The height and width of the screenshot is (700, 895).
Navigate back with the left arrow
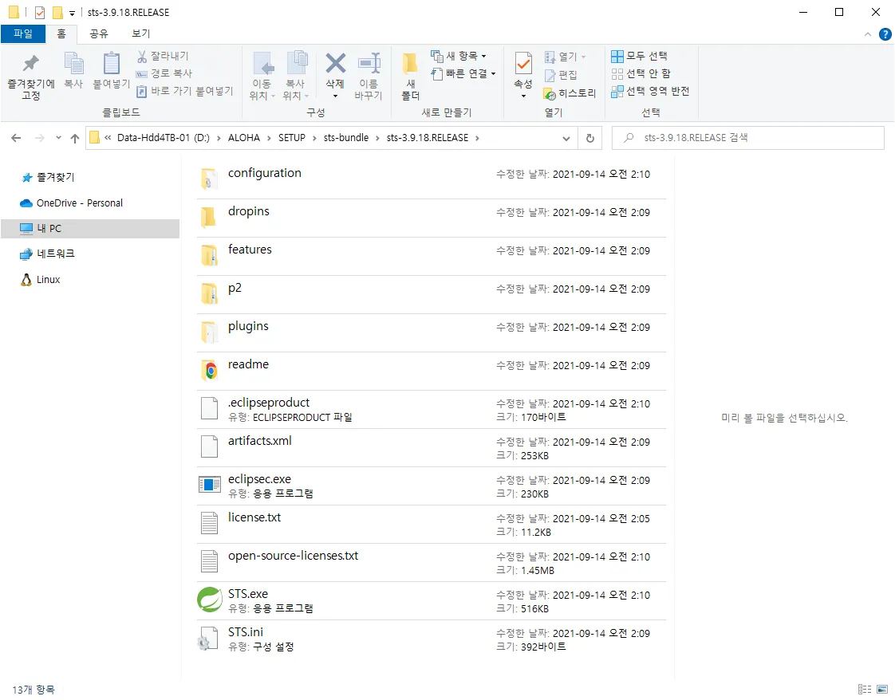(x=16, y=138)
